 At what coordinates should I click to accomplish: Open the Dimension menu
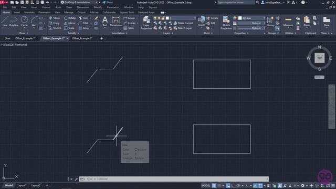point(83,7)
